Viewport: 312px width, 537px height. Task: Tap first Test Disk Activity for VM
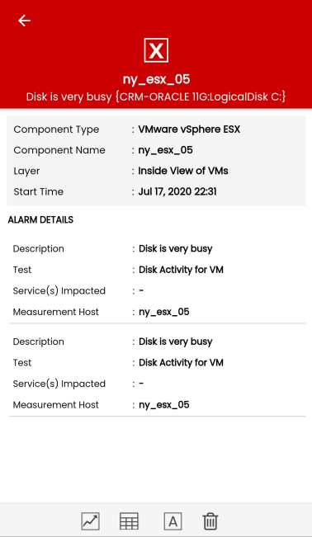(x=181, y=270)
